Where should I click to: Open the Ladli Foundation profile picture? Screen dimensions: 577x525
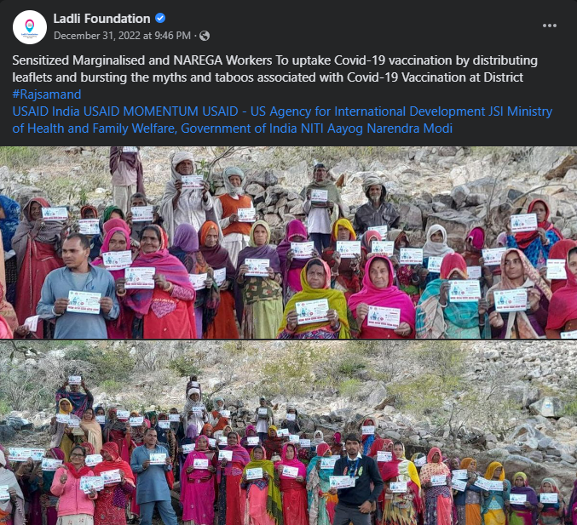30,27
